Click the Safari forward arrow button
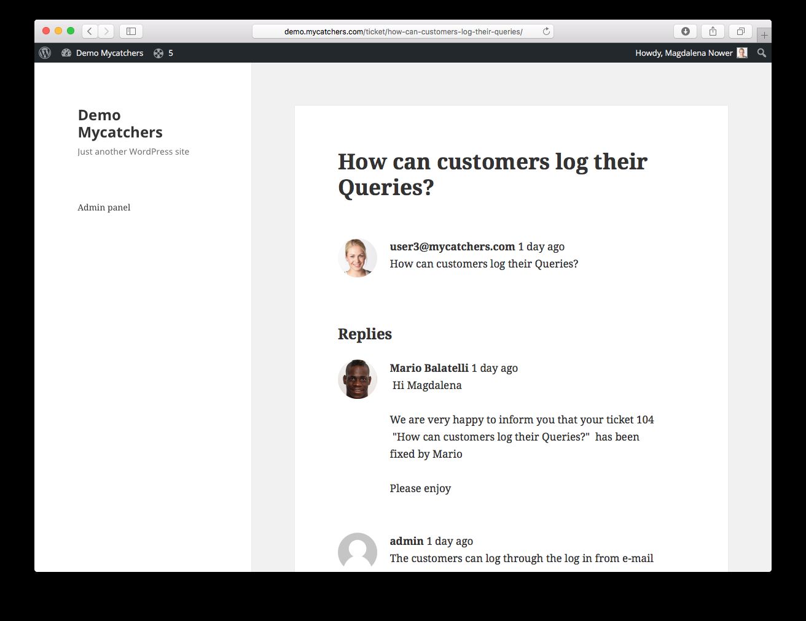The height and width of the screenshot is (621, 806). [106, 31]
